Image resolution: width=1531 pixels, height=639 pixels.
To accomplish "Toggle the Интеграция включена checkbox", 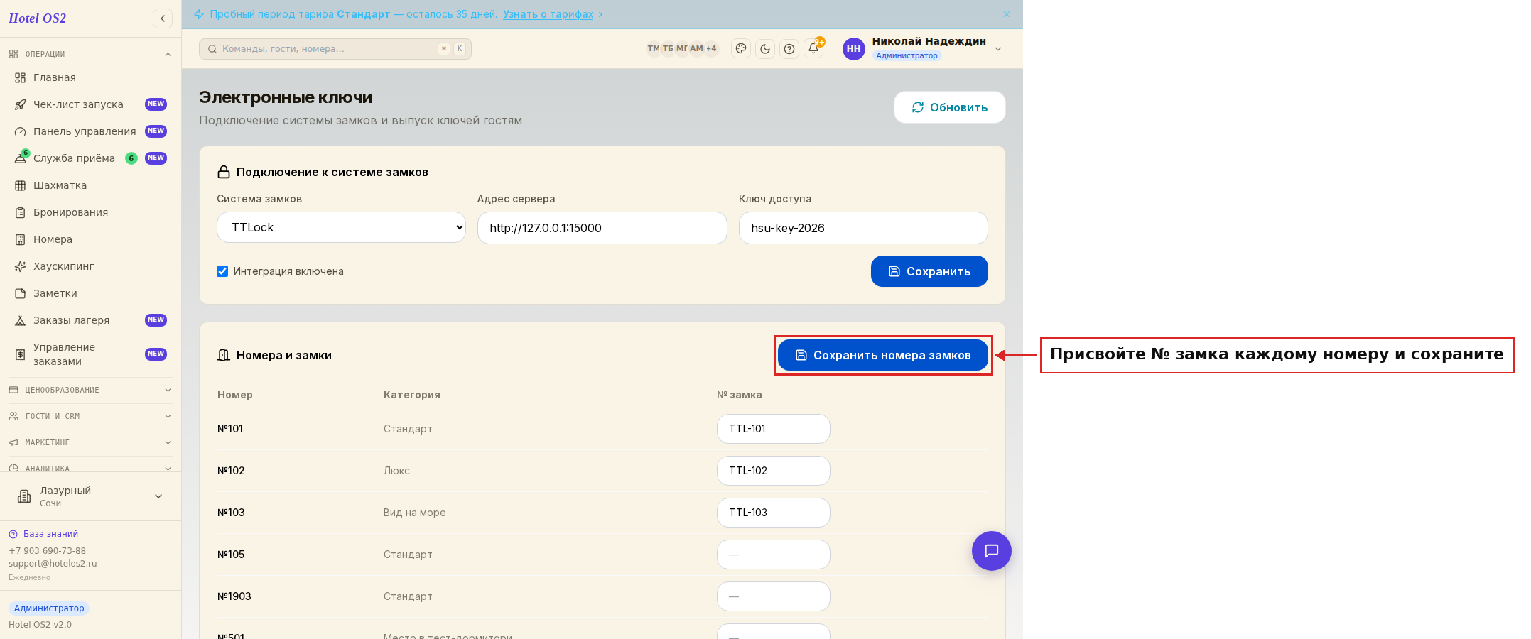I will (222, 271).
